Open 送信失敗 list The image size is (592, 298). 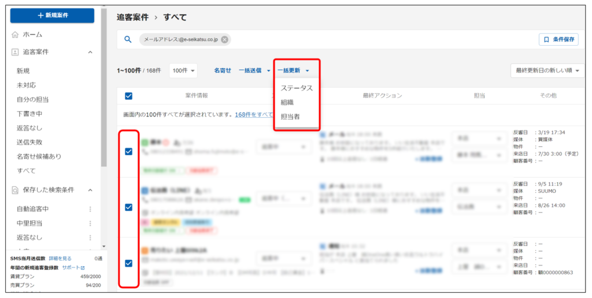29,142
